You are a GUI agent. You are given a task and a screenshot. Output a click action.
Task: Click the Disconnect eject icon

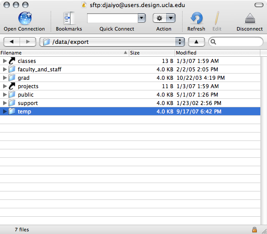click(249, 18)
